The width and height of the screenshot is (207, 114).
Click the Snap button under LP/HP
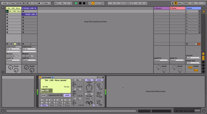pos(89,94)
